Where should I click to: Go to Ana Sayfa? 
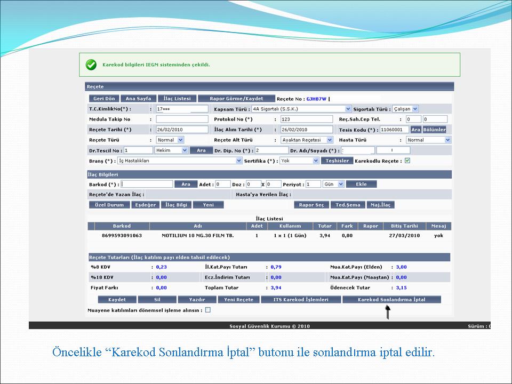coord(138,99)
